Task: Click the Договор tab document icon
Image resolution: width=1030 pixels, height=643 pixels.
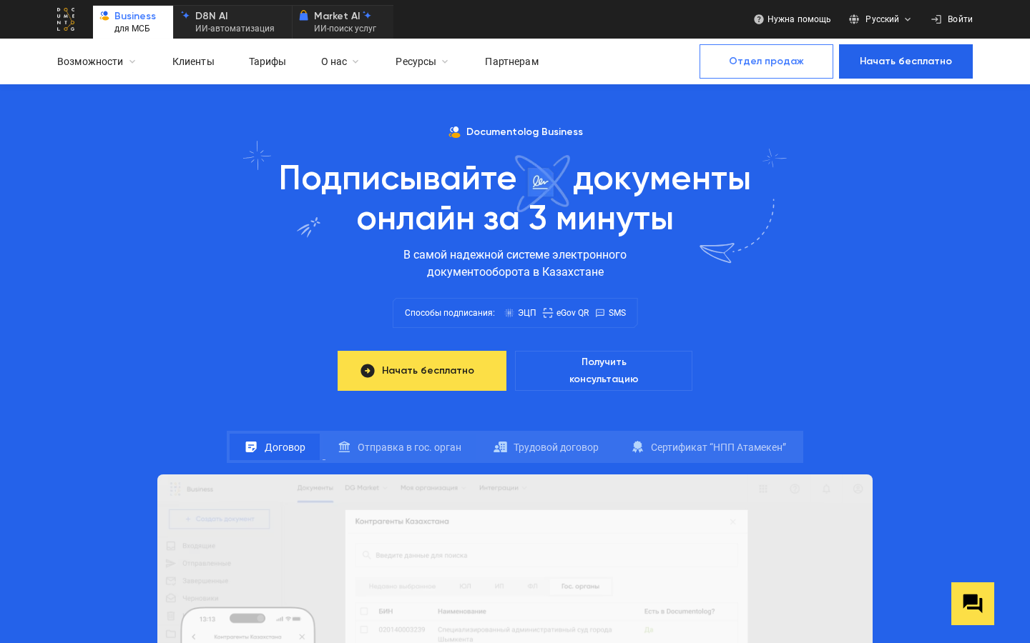Action: [251, 447]
